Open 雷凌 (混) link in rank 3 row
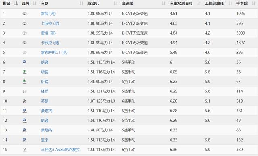Screen dimensions: 258x156 click(48, 33)
